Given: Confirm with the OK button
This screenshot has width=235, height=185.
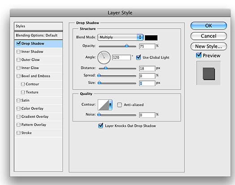Looking at the screenshot, I should tap(209, 25).
